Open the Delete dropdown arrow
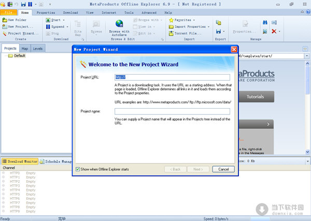 click(x=279, y=31)
